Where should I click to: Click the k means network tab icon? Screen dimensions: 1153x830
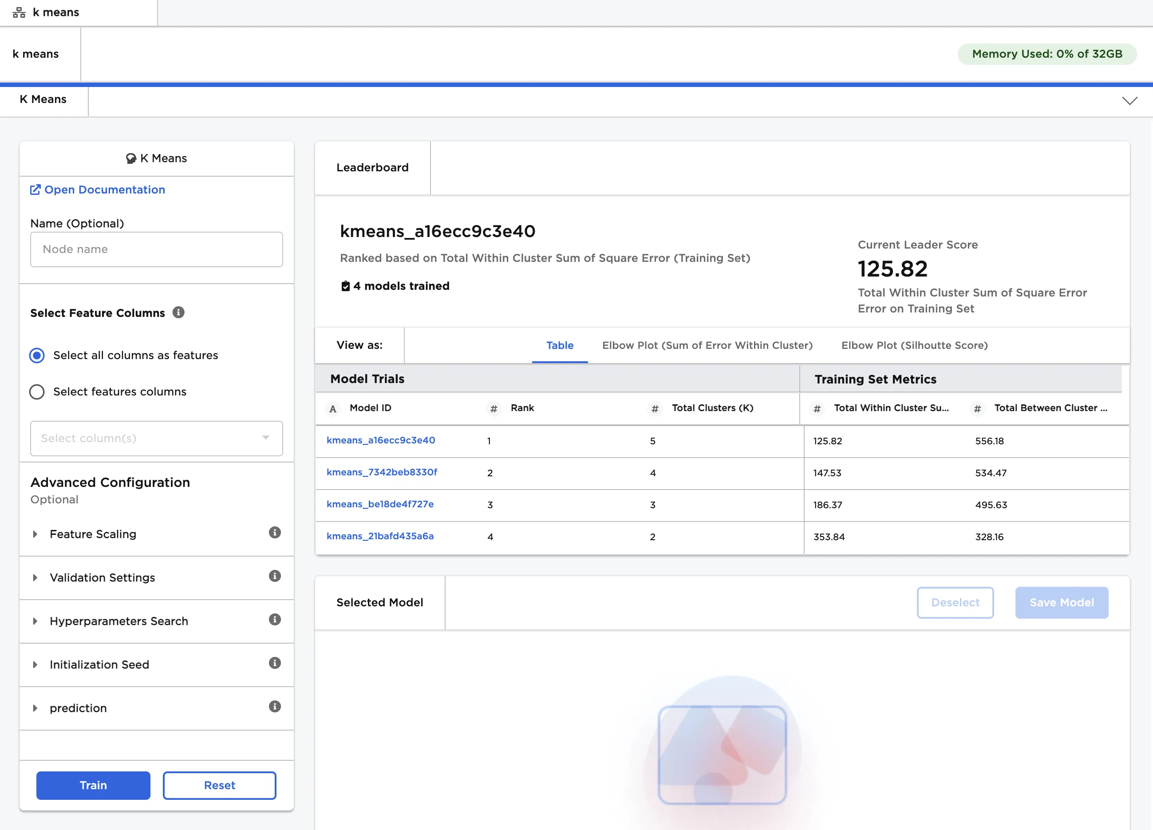pyautogui.click(x=19, y=12)
